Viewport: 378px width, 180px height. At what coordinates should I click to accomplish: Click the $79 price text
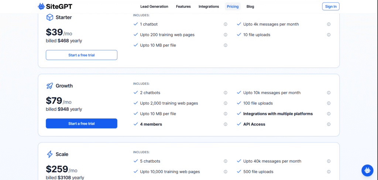54,100
